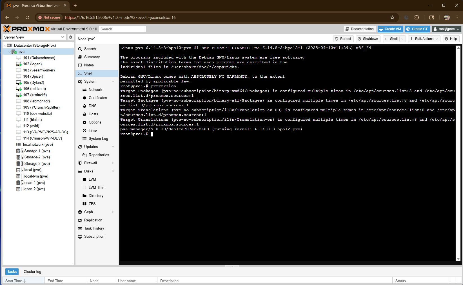
Task: Click the Firewall shield icon
Action: pos(80,163)
